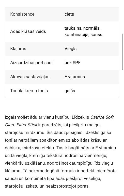The width and height of the screenshot is (124, 196).
Task: Select the 'Viegls' coverage value
Action: click(x=70, y=48)
